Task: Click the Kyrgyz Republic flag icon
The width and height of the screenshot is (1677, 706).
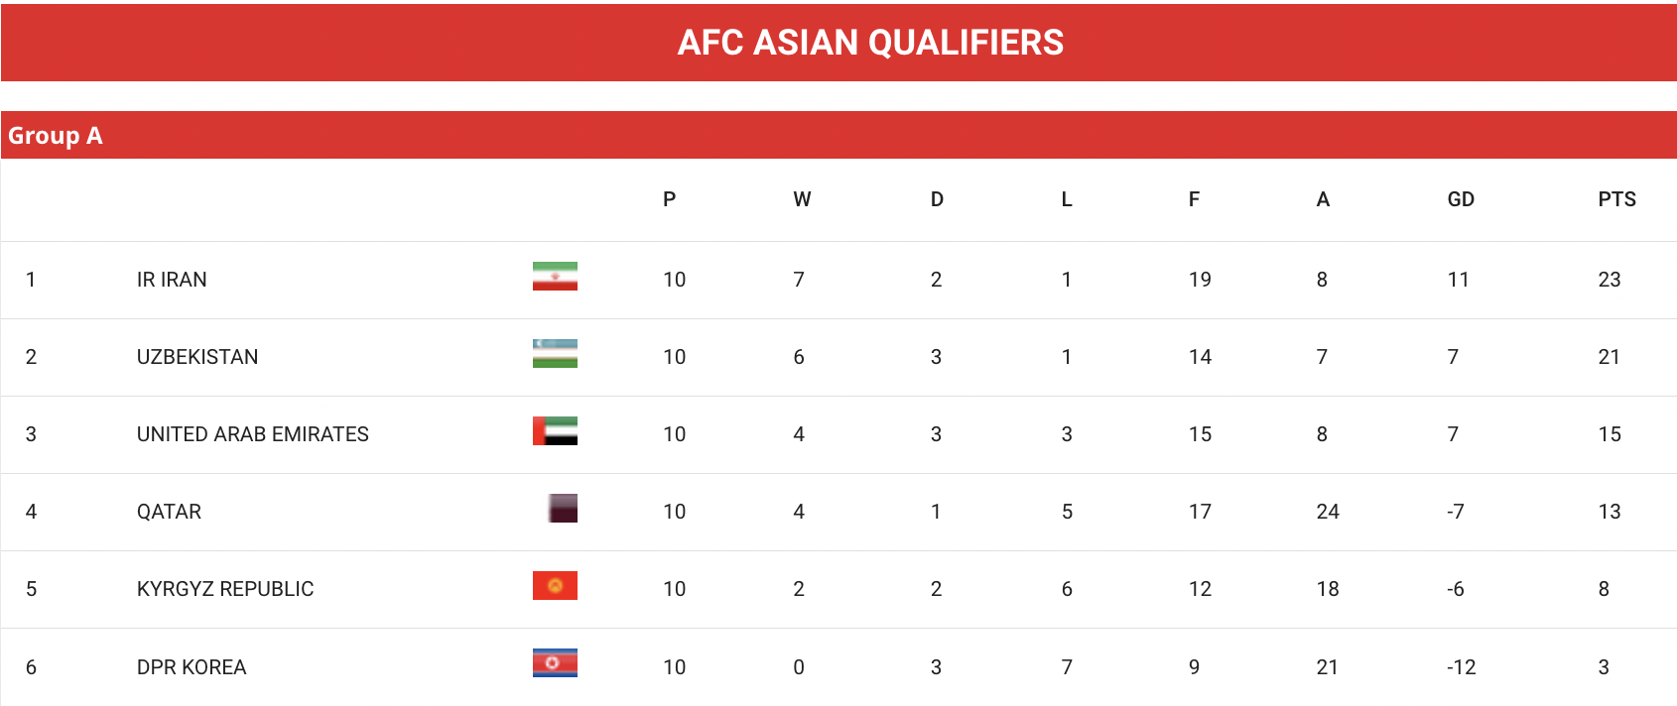Action: pyautogui.click(x=555, y=585)
